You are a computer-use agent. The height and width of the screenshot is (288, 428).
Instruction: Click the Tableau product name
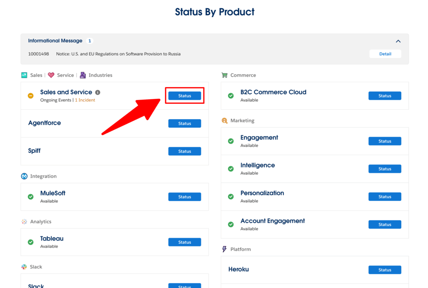[x=52, y=239]
